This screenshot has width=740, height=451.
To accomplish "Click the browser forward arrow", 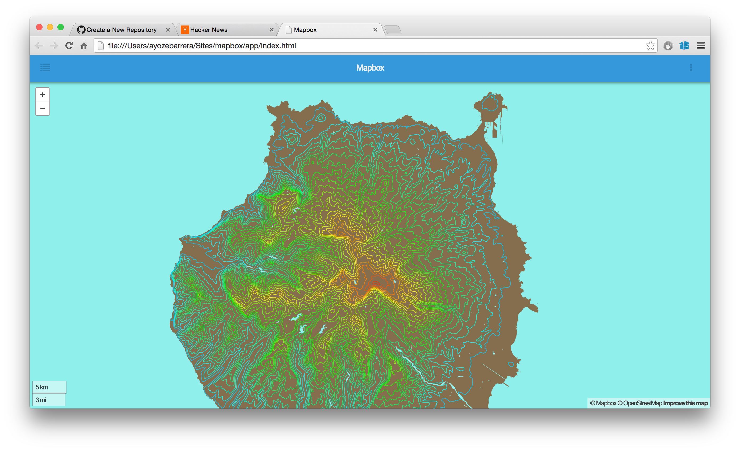I will tap(54, 46).
